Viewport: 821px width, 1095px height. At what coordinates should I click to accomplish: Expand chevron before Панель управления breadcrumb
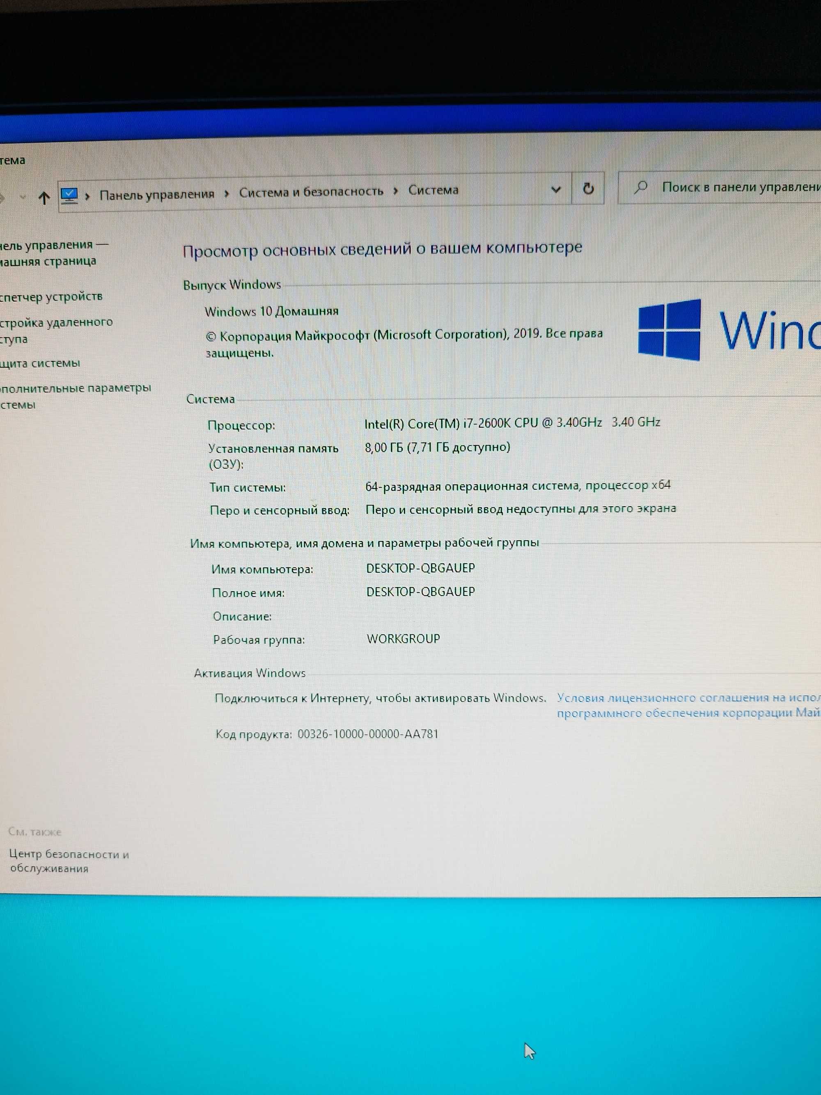pos(87,196)
